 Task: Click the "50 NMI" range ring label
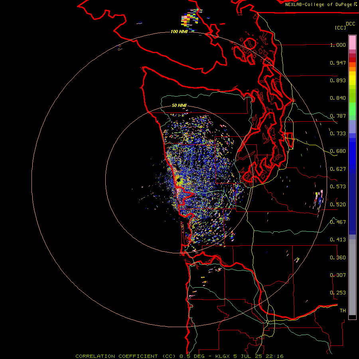(179, 106)
